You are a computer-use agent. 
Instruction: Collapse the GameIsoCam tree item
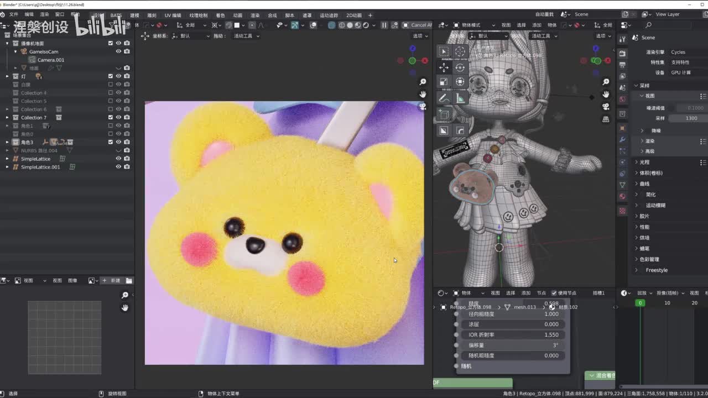(x=15, y=51)
